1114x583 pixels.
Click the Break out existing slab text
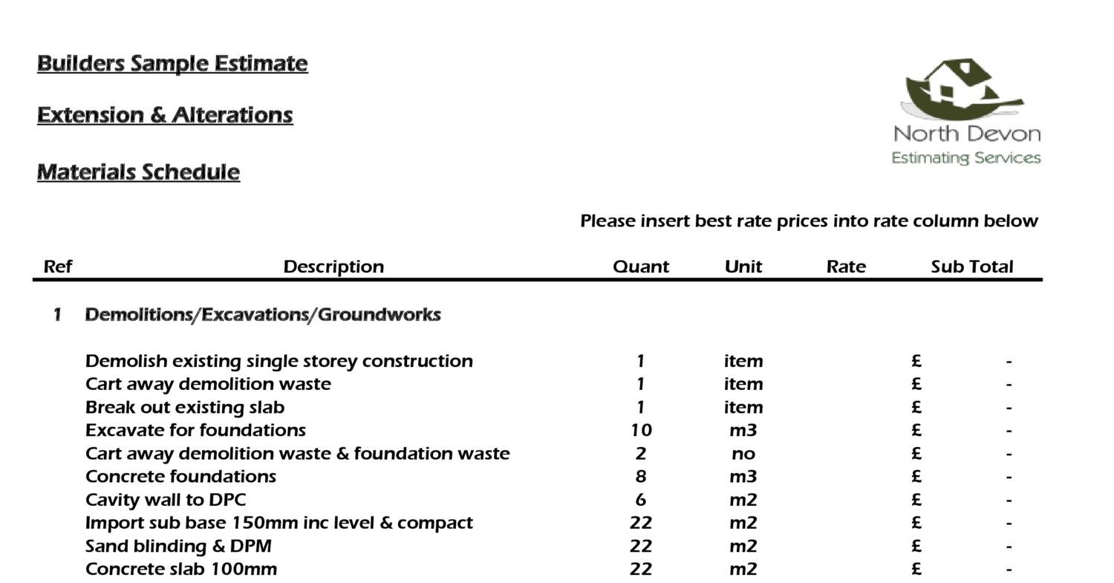185,407
